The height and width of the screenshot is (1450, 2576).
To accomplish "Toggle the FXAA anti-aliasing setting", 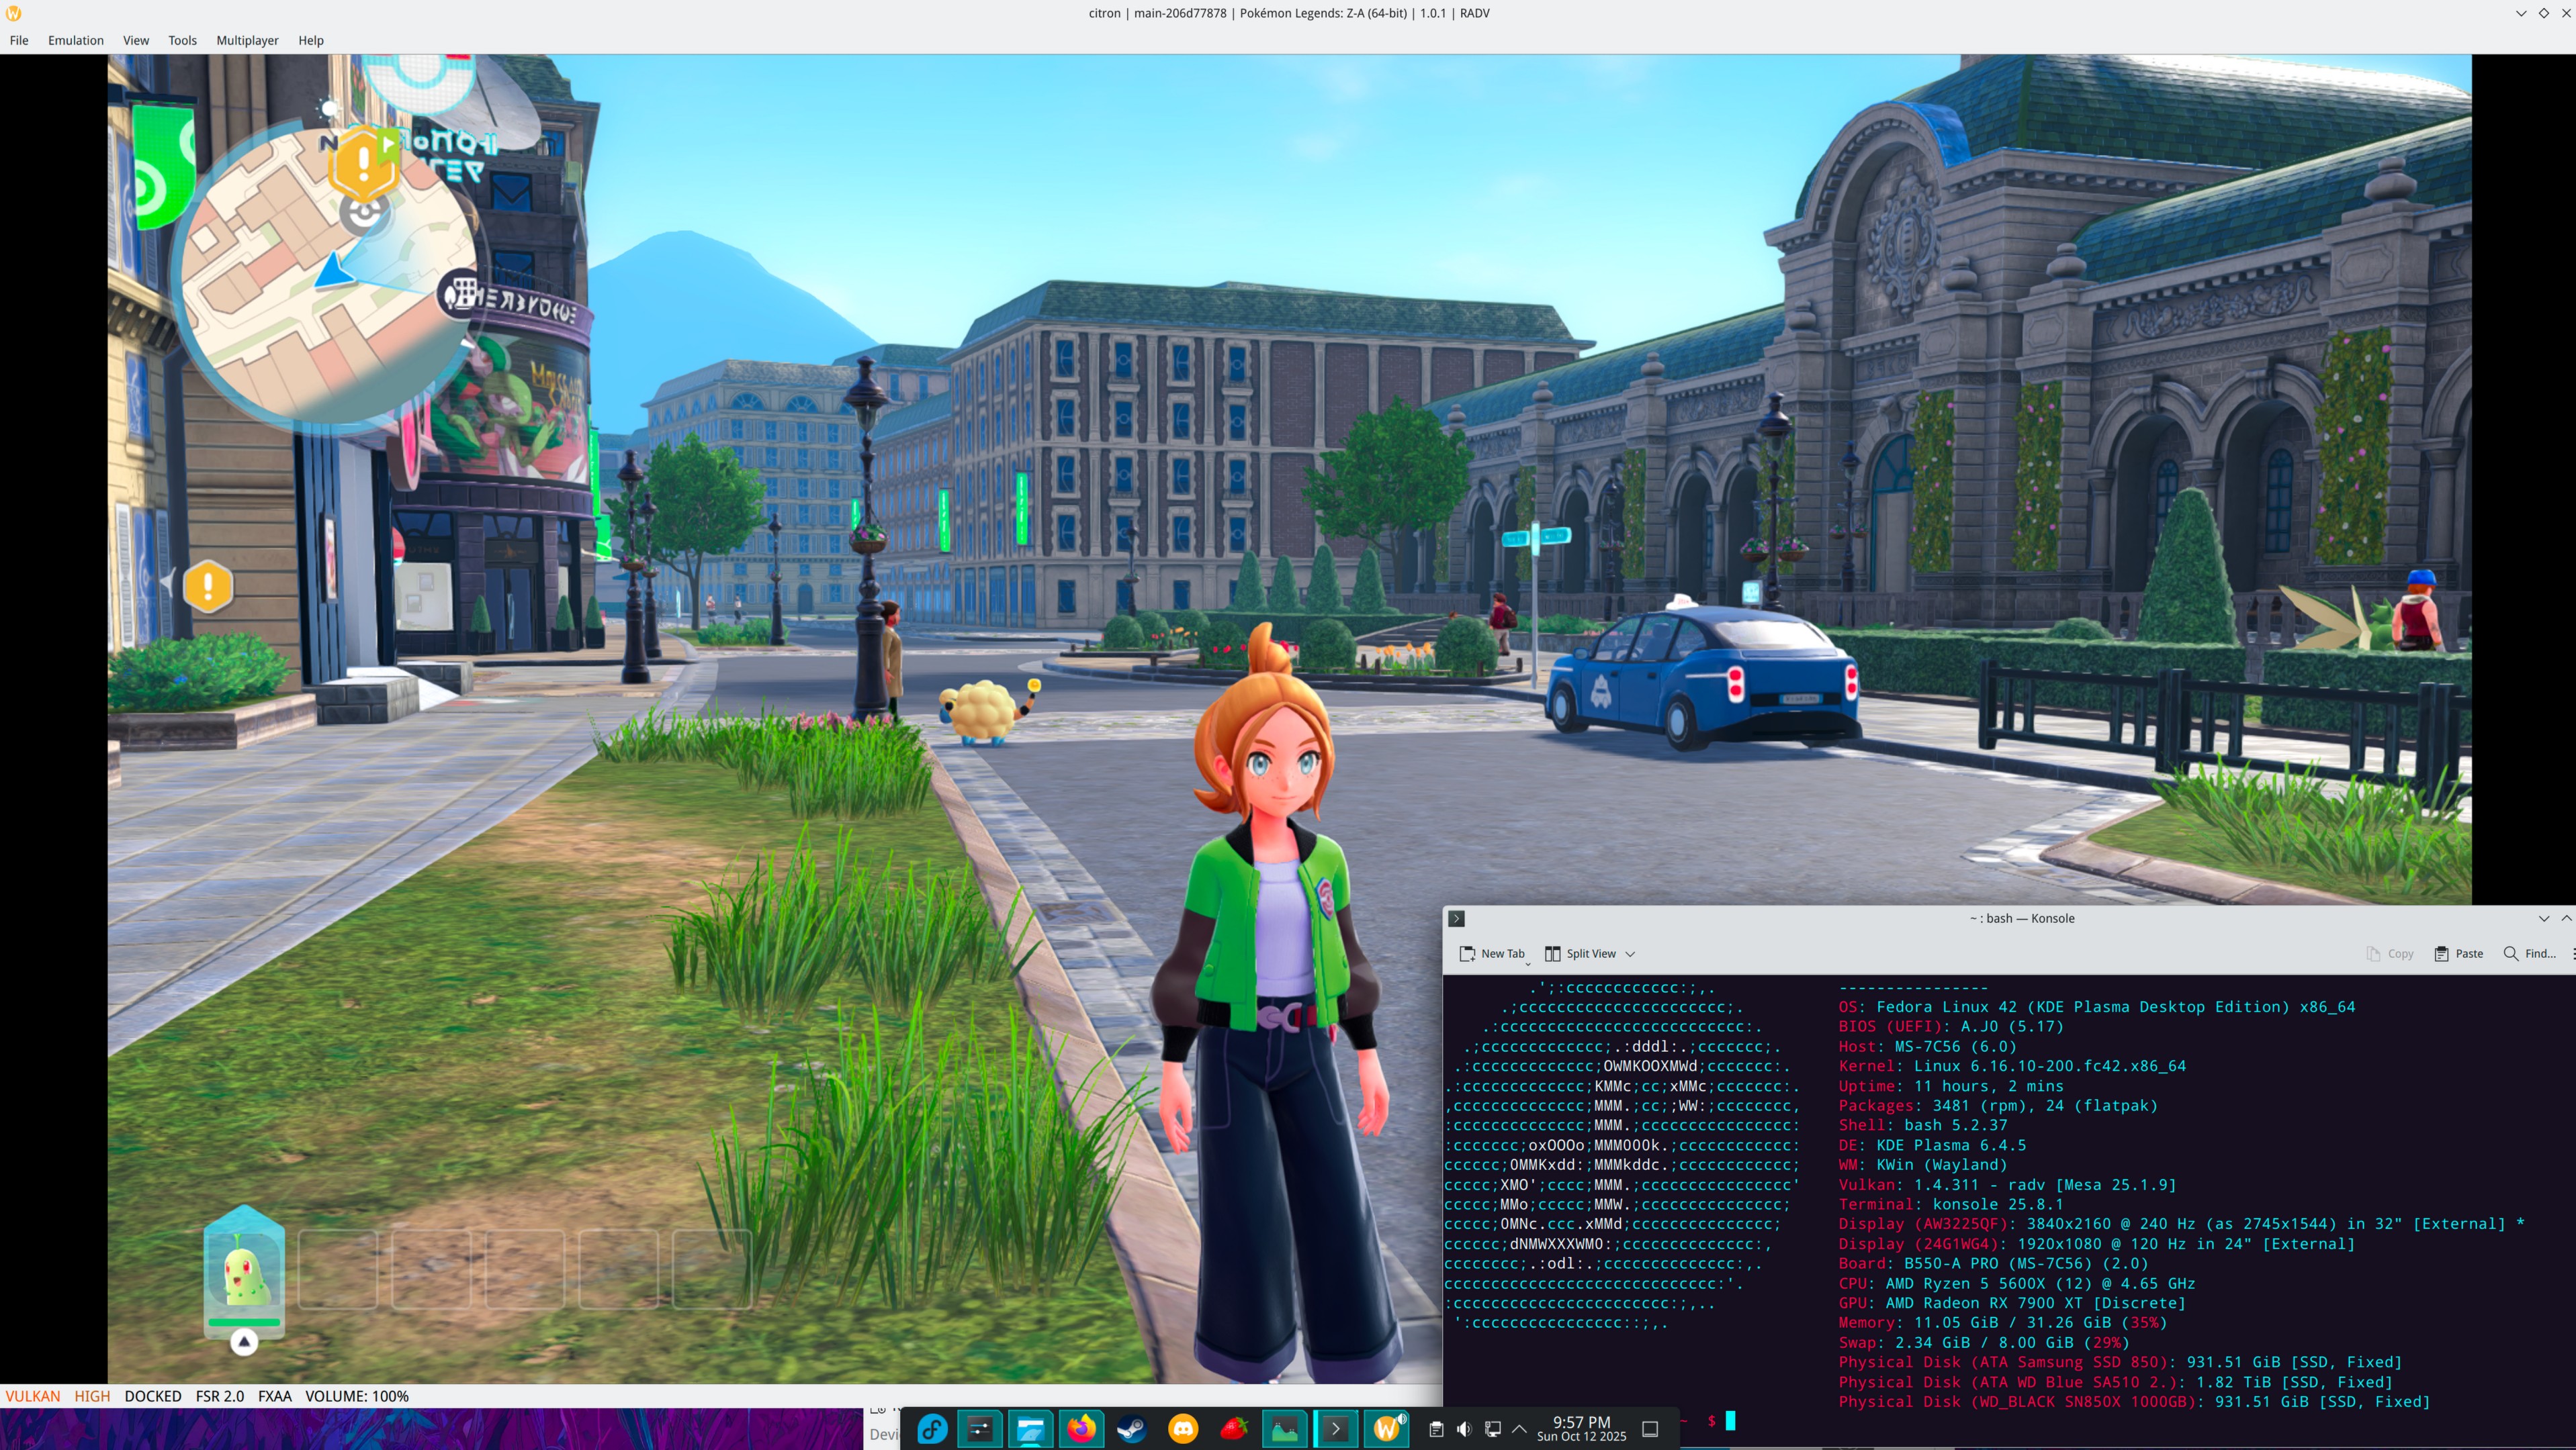I will pyautogui.click(x=274, y=1396).
